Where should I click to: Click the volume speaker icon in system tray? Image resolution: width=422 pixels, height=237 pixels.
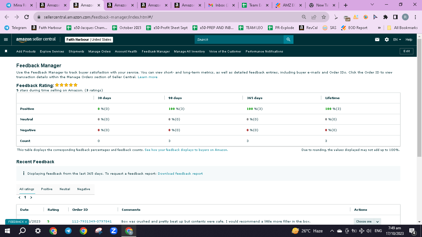click(x=369, y=231)
